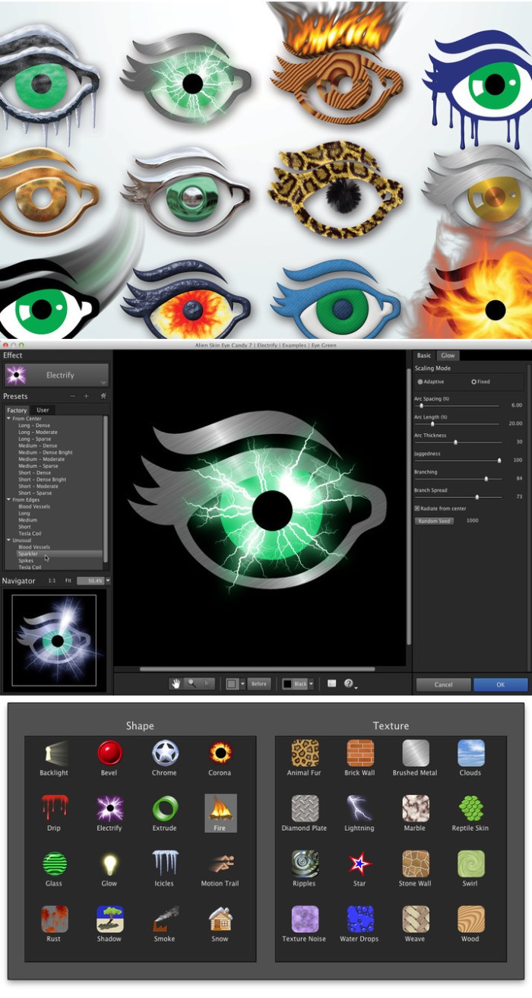This screenshot has width=532, height=998.
Task: Click the minus icon in Presets
Action: pyautogui.click(x=73, y=396)
